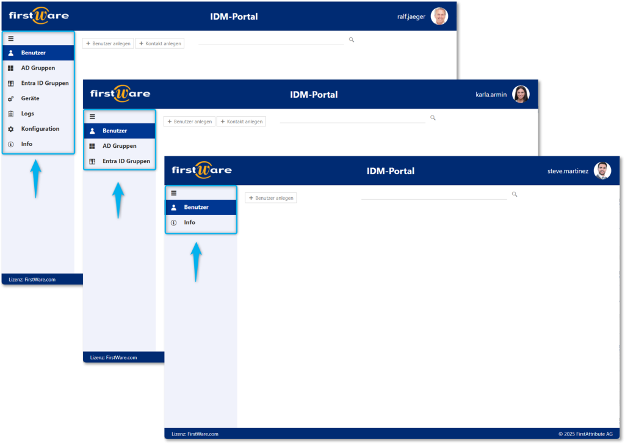Open Logs via its sidebar icon
625x444 pixels.
pyautogui.click(x=11, y=114)
